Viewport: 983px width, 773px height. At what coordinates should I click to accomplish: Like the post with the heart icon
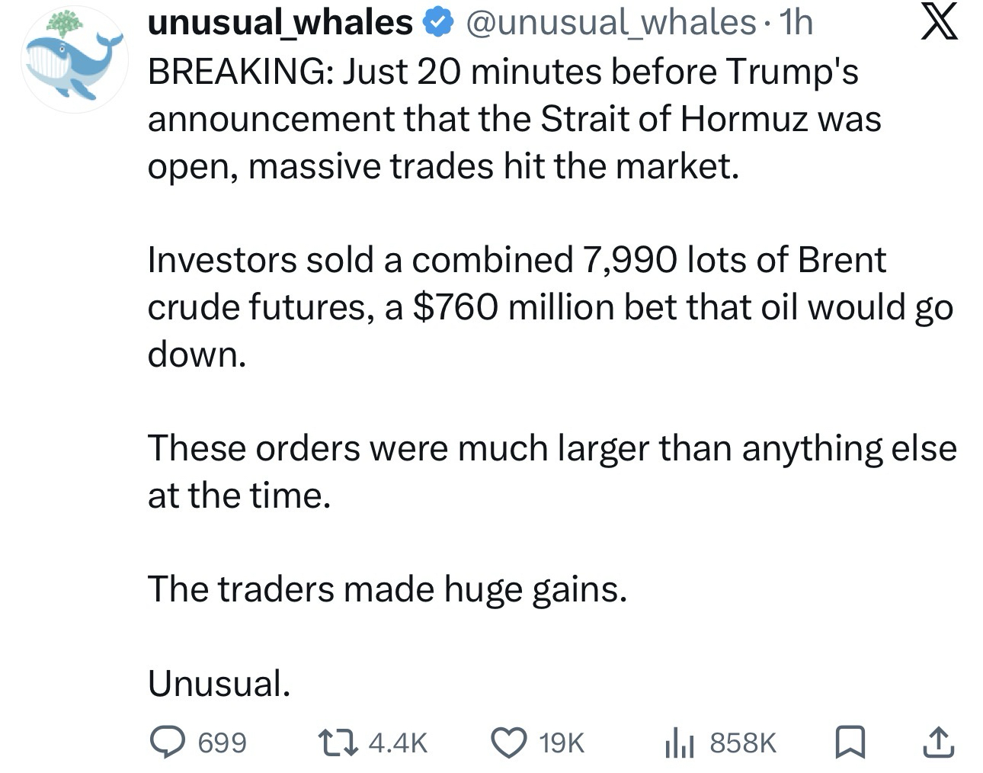(x=509, y=742)
